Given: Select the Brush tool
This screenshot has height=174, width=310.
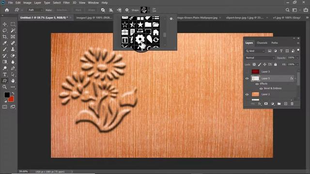Looking at the screenshot, I should click(x=4, y=49).
